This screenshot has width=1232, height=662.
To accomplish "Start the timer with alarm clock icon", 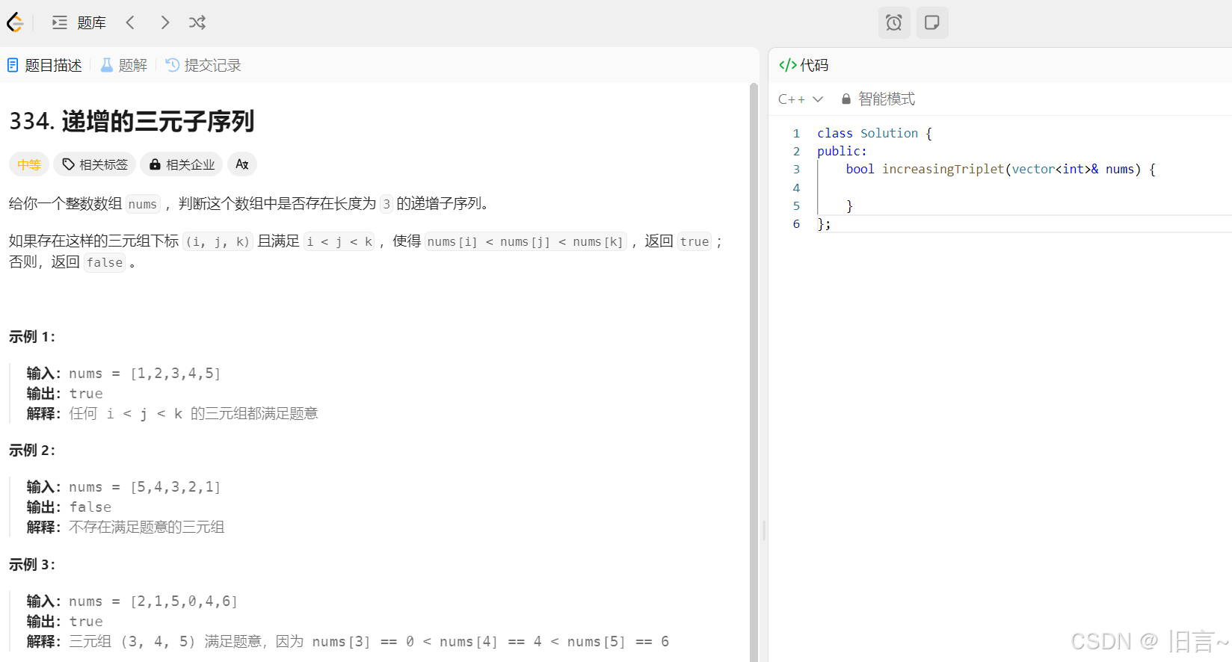I will (893, 22).
